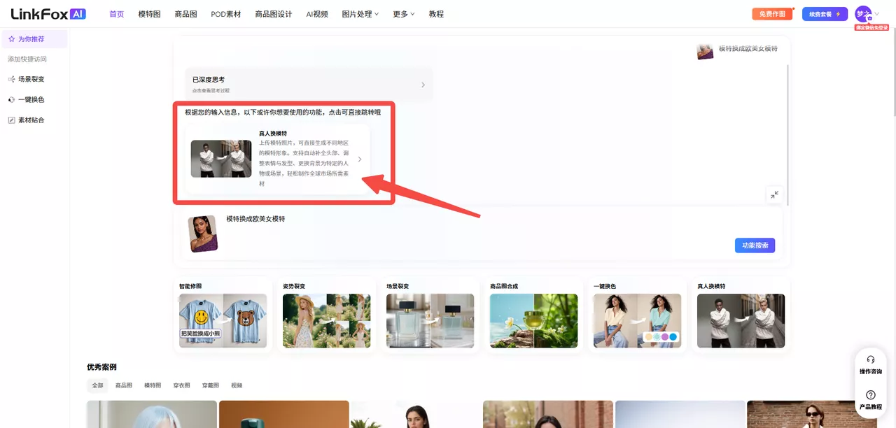
Task: Expand the 图片处理 dropdown menu
Action: click(x=358, y=13)
